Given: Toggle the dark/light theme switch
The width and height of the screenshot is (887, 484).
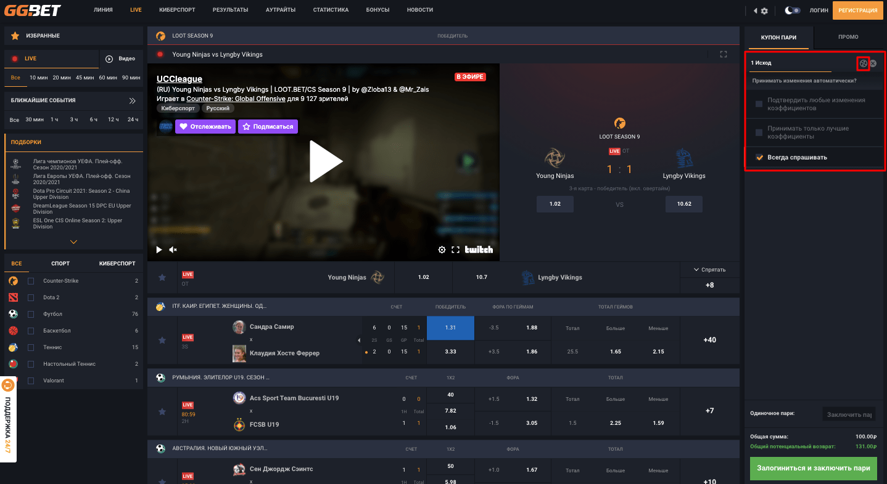Looking at the screenshot, I should click(x=793, y=10).
